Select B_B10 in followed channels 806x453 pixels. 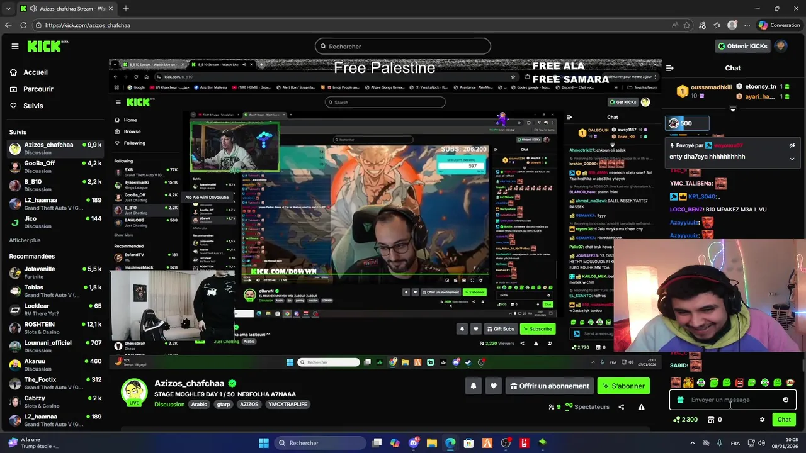55,185
